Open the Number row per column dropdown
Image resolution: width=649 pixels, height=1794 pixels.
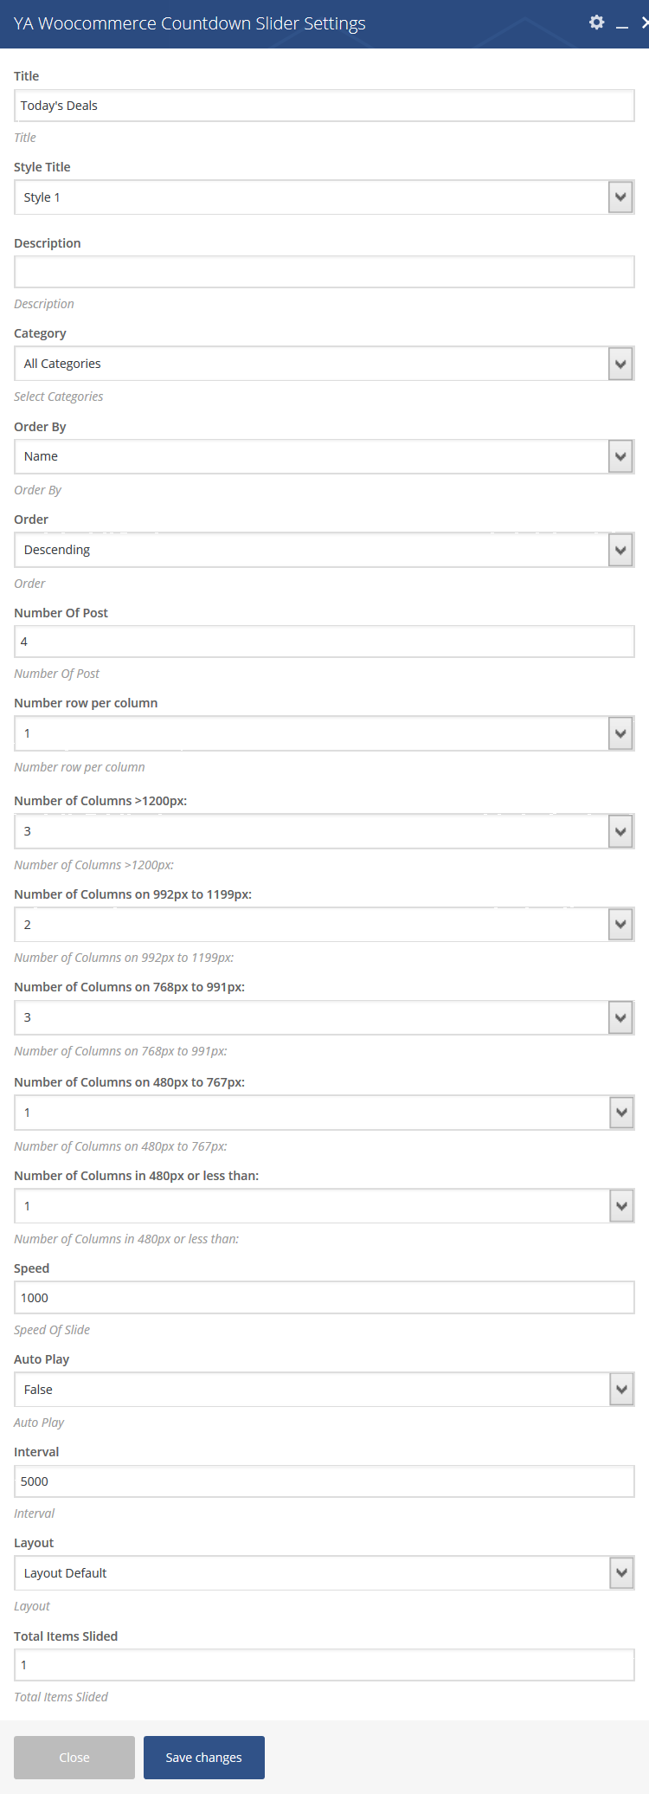tap(324, 733)
